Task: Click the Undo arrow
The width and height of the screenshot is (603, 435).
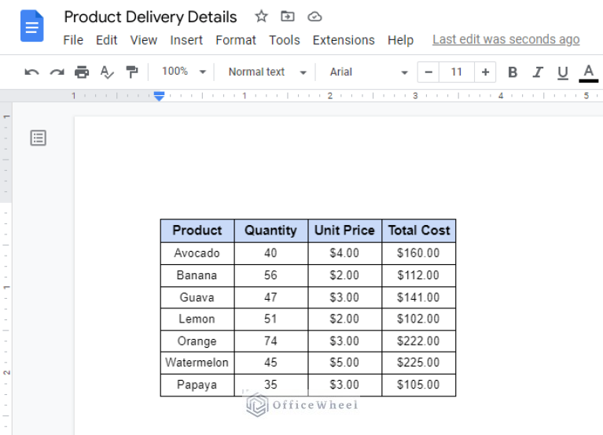Action: (x=31, y=72)
